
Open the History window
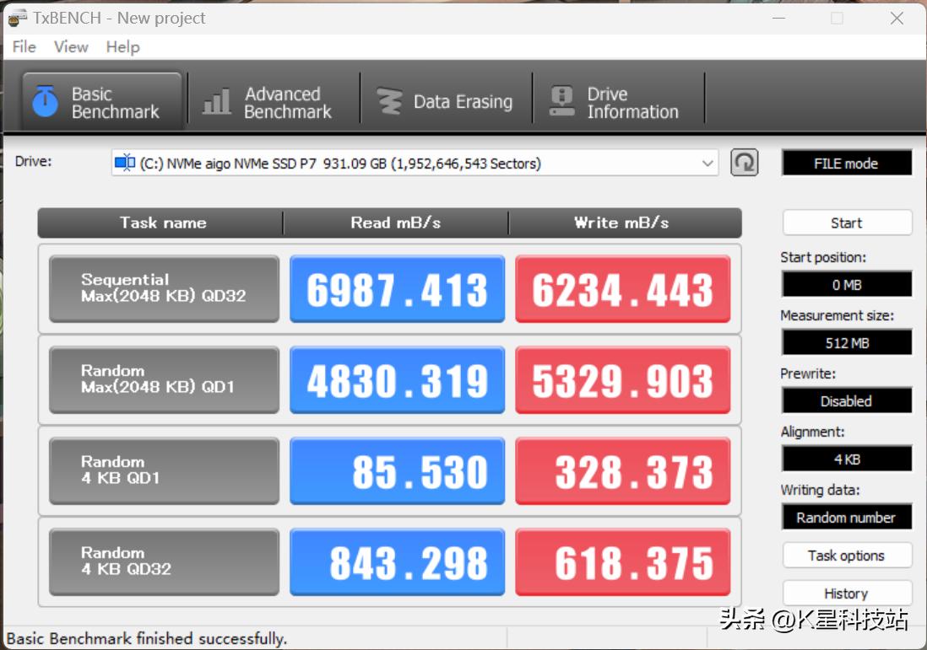[846, 593]
